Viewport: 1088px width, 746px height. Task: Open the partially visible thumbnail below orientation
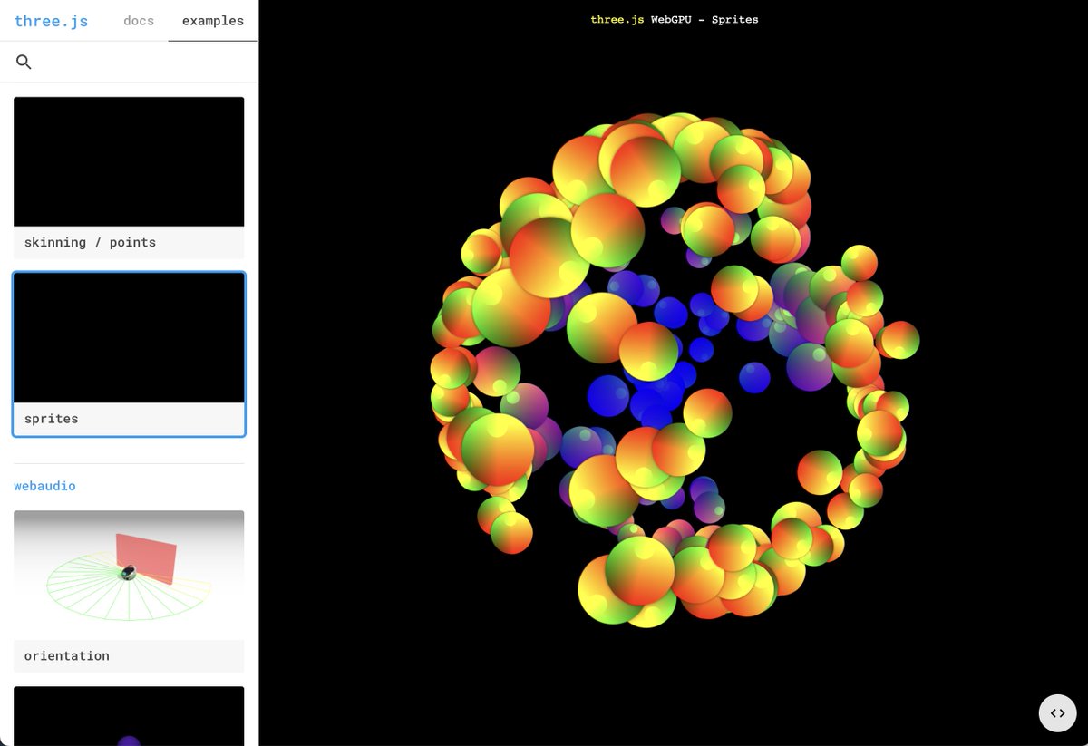point(129,716)
